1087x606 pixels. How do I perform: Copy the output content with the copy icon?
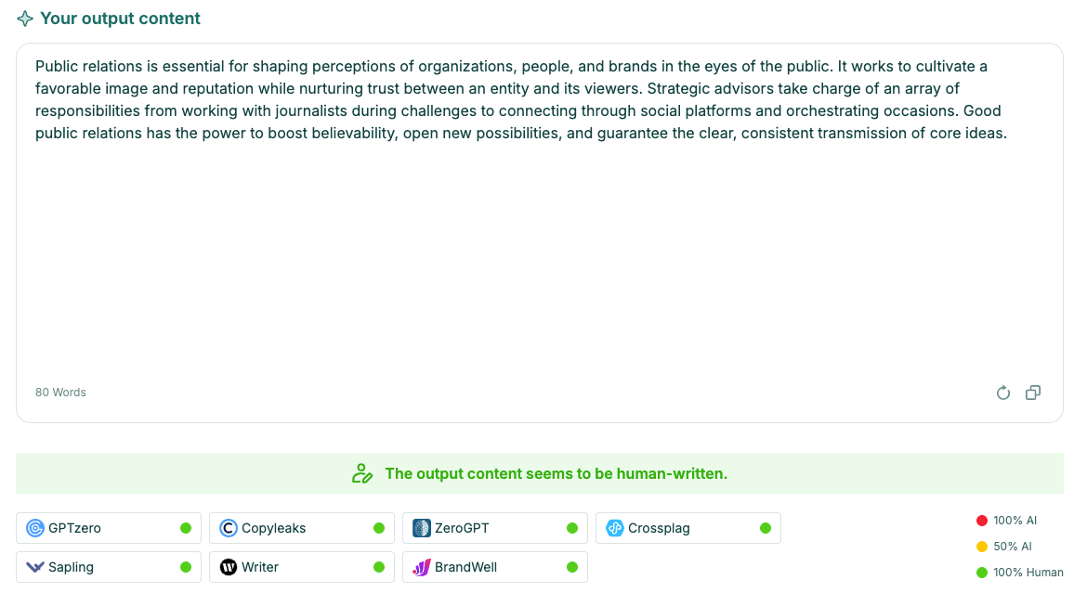[x=1033, y=393]
